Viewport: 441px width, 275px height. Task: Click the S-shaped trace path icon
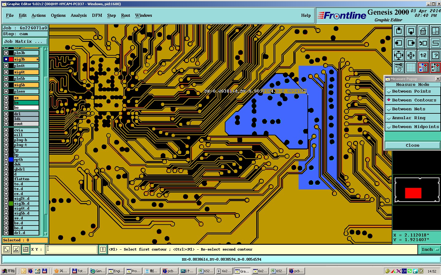point(435,43)
